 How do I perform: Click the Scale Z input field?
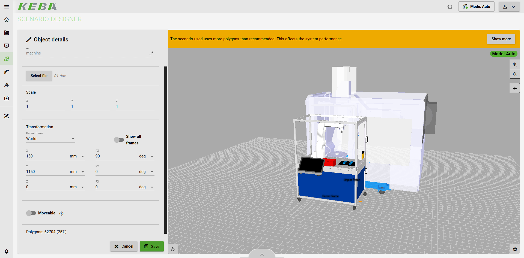135,106
